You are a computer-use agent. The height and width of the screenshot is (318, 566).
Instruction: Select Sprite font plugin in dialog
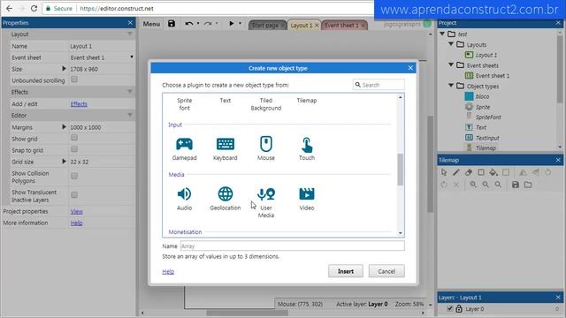(185, 104)
